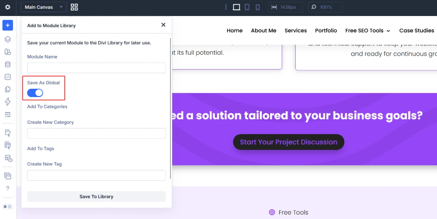
Task: Open the About Me menu item
Action: point(264,31)
